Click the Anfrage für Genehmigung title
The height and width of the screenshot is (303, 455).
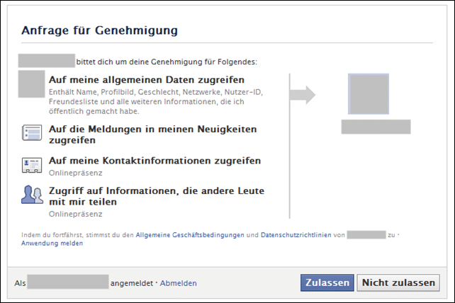pyautogui.click(x=99, y=30)
